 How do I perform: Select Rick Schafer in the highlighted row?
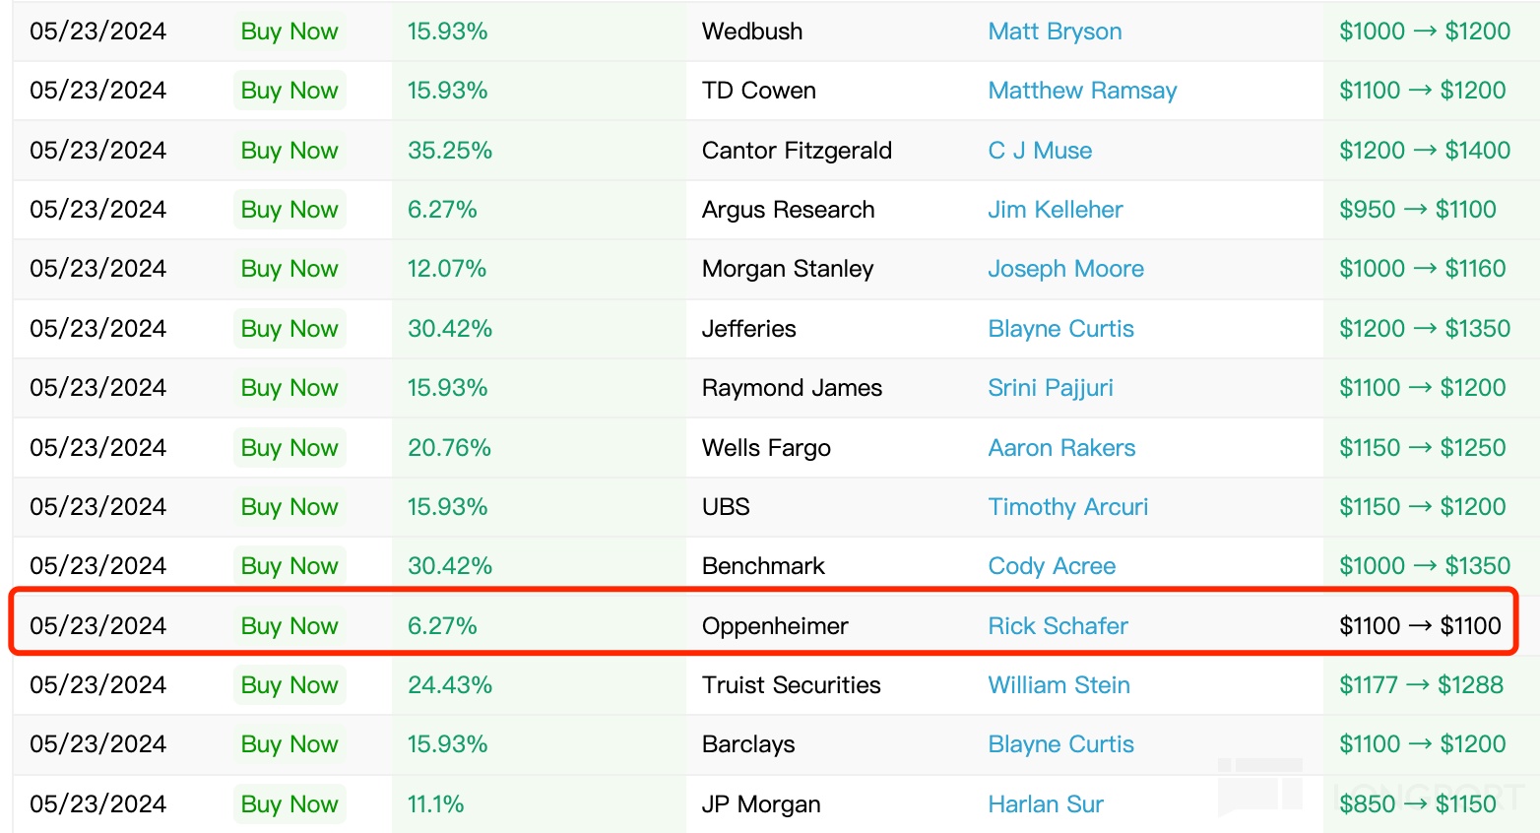(1058, 626)
